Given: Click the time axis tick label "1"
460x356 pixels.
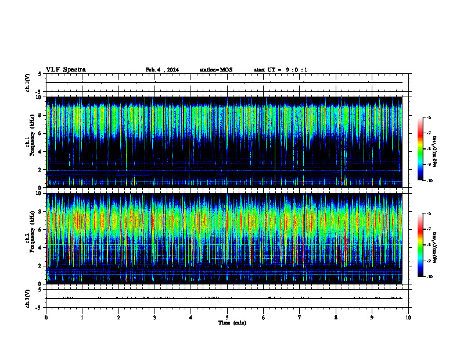Looking at the screenshot, I should (x=82, y=318).
